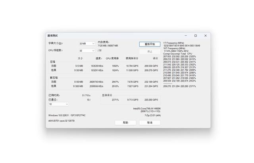This screenshot has width=254, height=163.
Task: Click the 2918% CPU usage value
Action: click(115, 86)
